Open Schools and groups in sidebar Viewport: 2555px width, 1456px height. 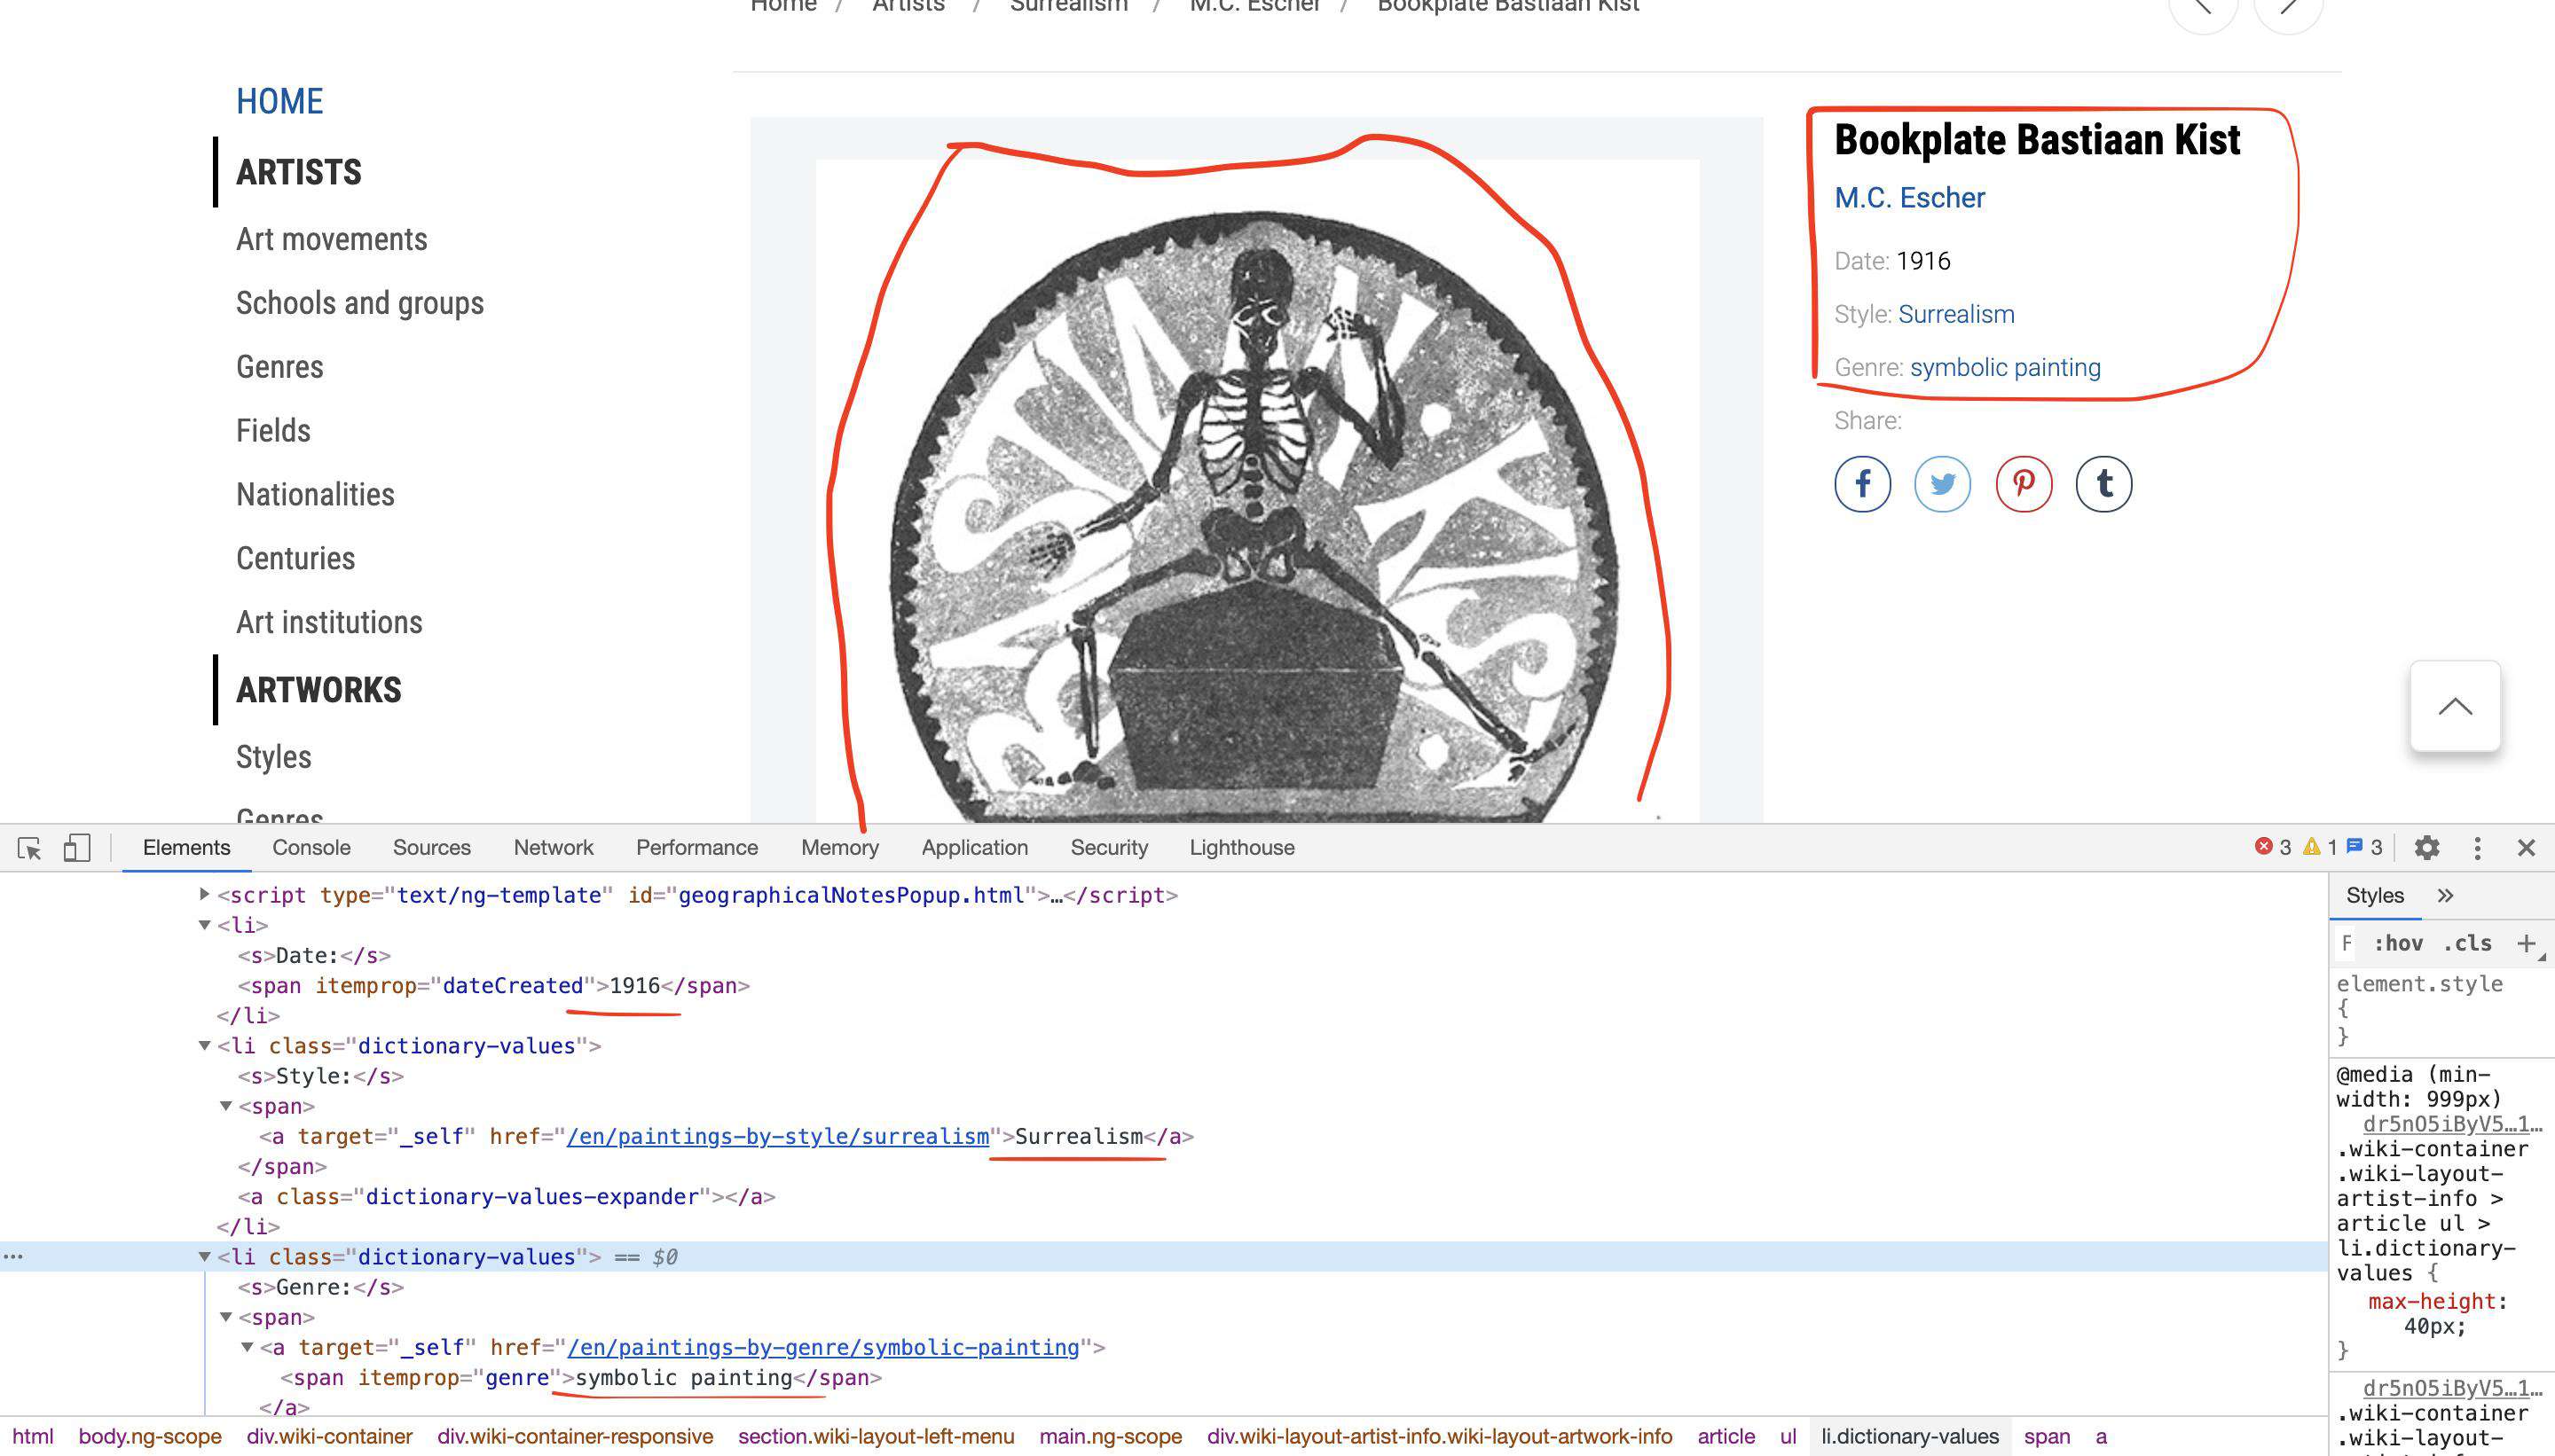coord(359,303)
